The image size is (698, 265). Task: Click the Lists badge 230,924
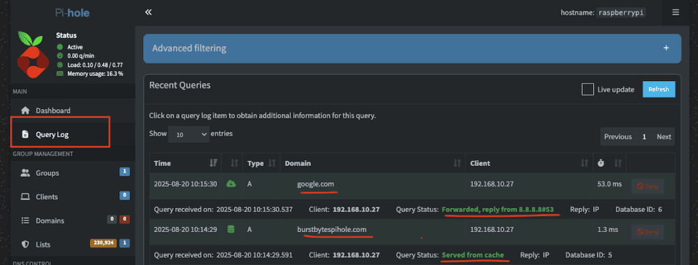tap(104, 243)
